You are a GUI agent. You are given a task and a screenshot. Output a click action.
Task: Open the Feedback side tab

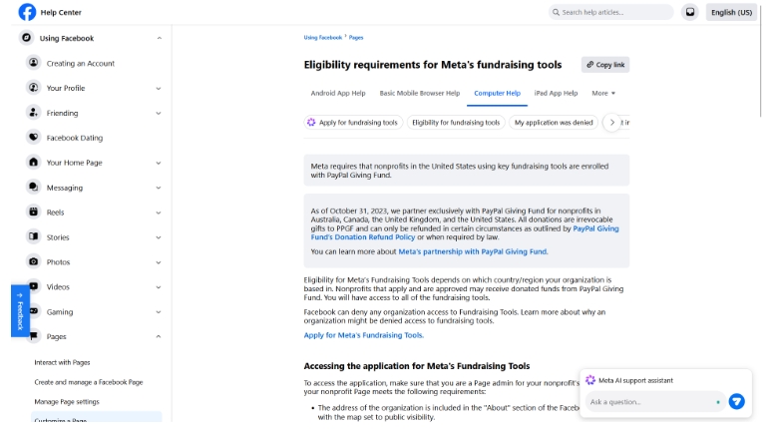click(20, 311)
